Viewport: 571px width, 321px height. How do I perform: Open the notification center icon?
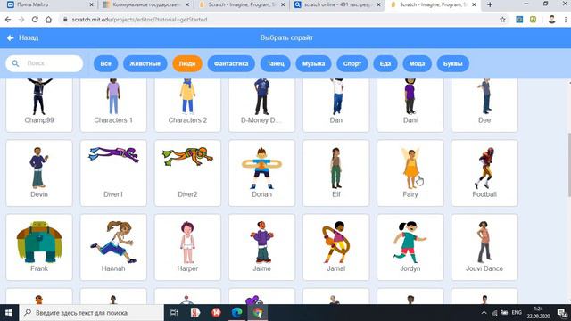pos(561,313)
